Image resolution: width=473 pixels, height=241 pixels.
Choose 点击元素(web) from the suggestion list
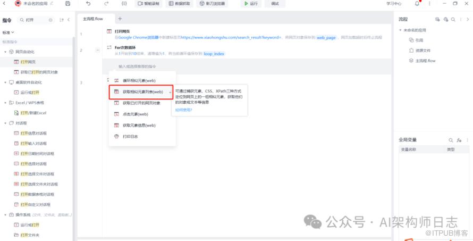[x=142, y=114]
